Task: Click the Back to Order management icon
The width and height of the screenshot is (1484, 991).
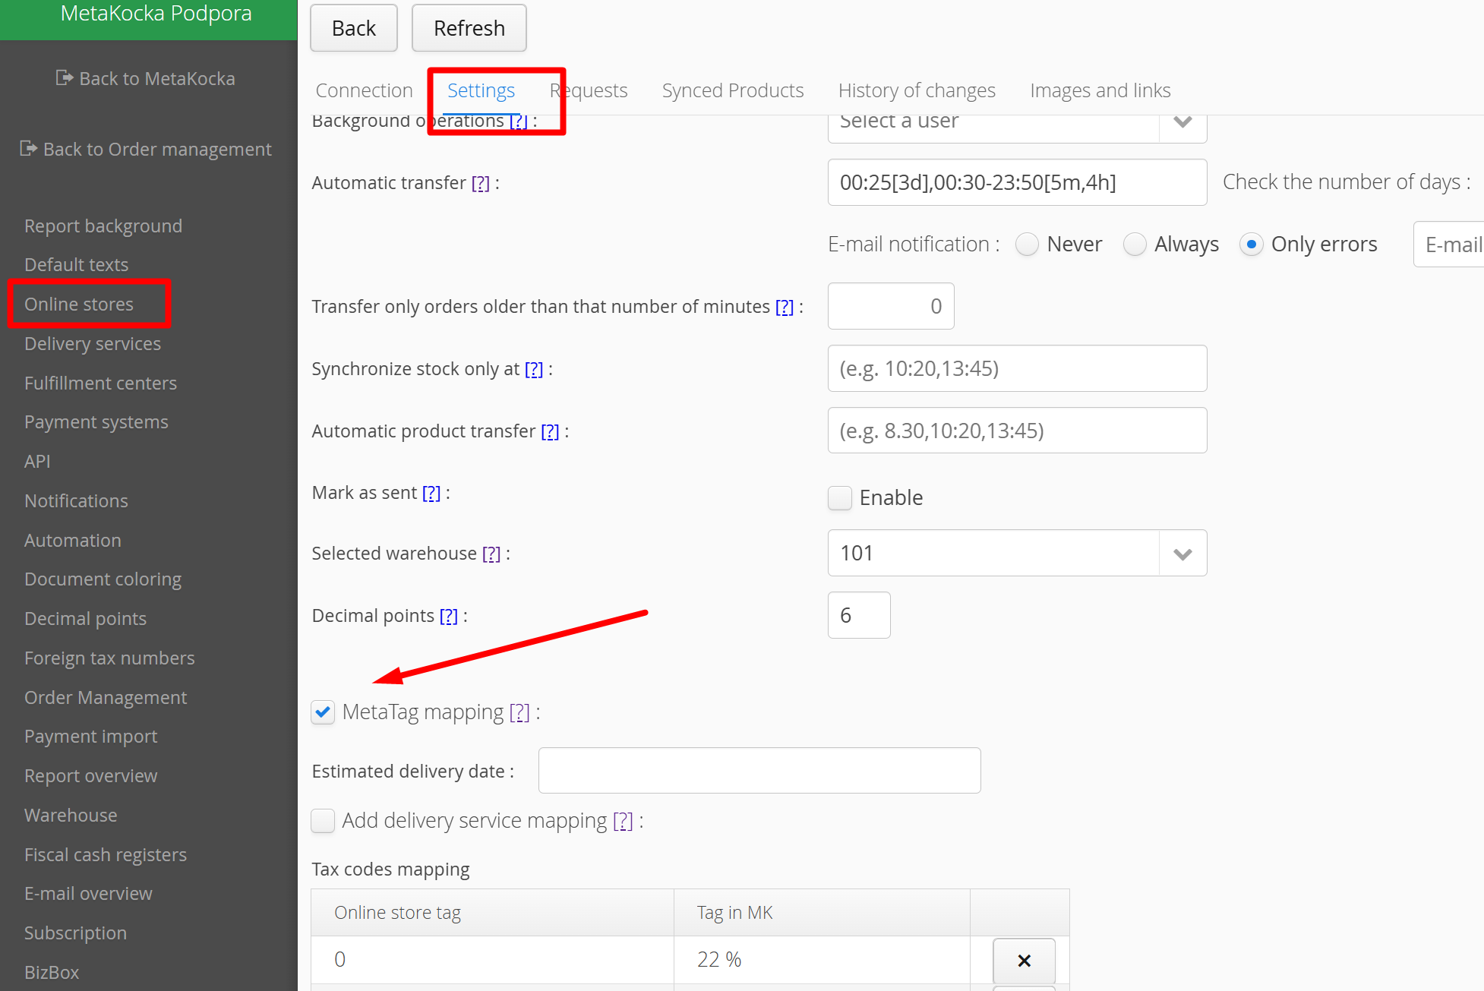Action: 28,149
